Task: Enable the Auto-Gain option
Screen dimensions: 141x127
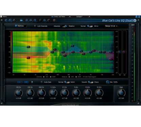Action: pyautogui.click(x=42, y=82)
